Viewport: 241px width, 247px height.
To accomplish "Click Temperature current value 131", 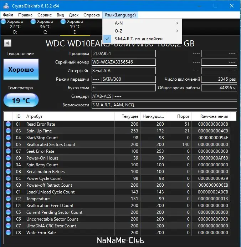I will pyautogui.click(x=134, y=199).
